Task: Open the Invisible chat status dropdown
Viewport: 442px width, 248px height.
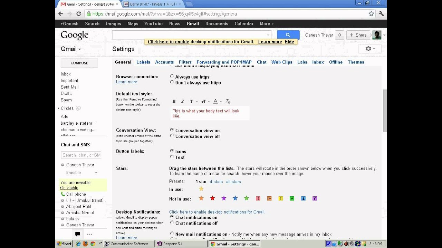Action: 82,173
